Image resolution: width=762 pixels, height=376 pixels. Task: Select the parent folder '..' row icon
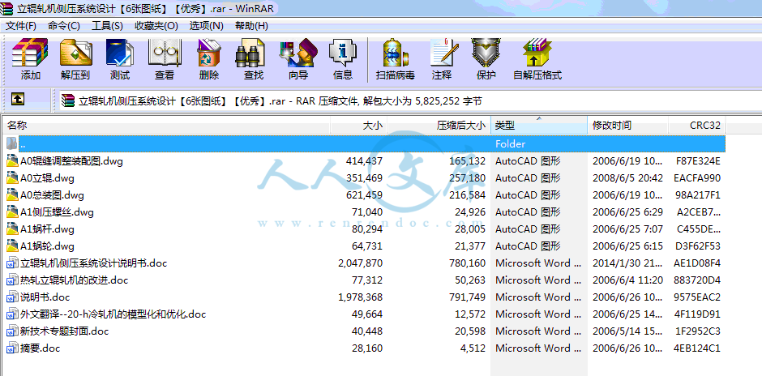[12, 143]
